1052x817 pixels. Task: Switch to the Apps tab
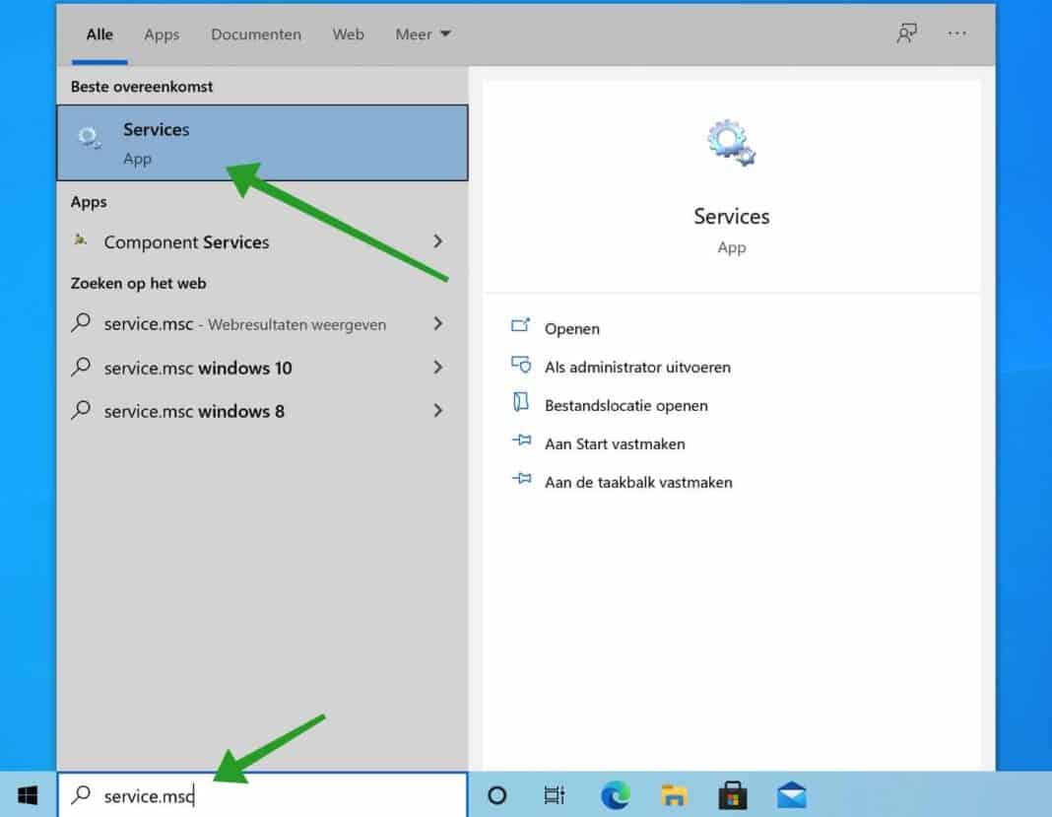click(162, 34)
